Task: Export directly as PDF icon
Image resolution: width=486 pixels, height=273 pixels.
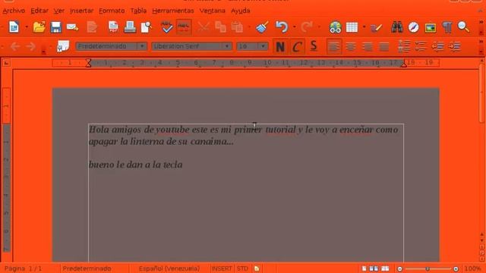Action: (113, 27)
